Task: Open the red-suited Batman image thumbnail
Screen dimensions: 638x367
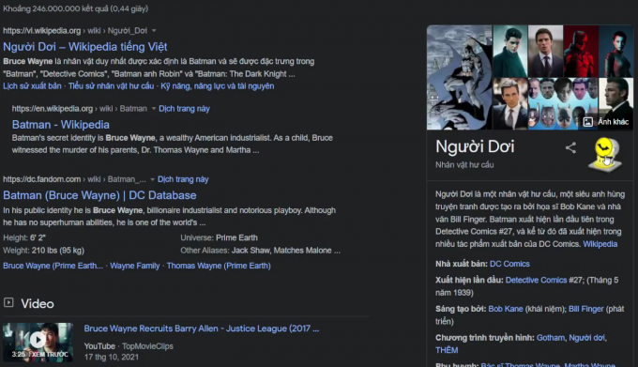Action: pos(581,51)
